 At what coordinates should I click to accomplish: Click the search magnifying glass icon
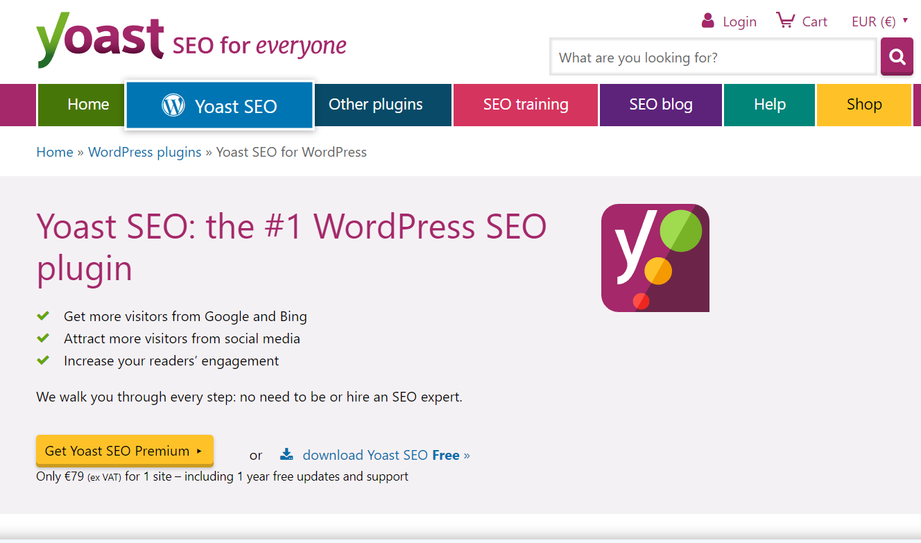click(897, 56)
